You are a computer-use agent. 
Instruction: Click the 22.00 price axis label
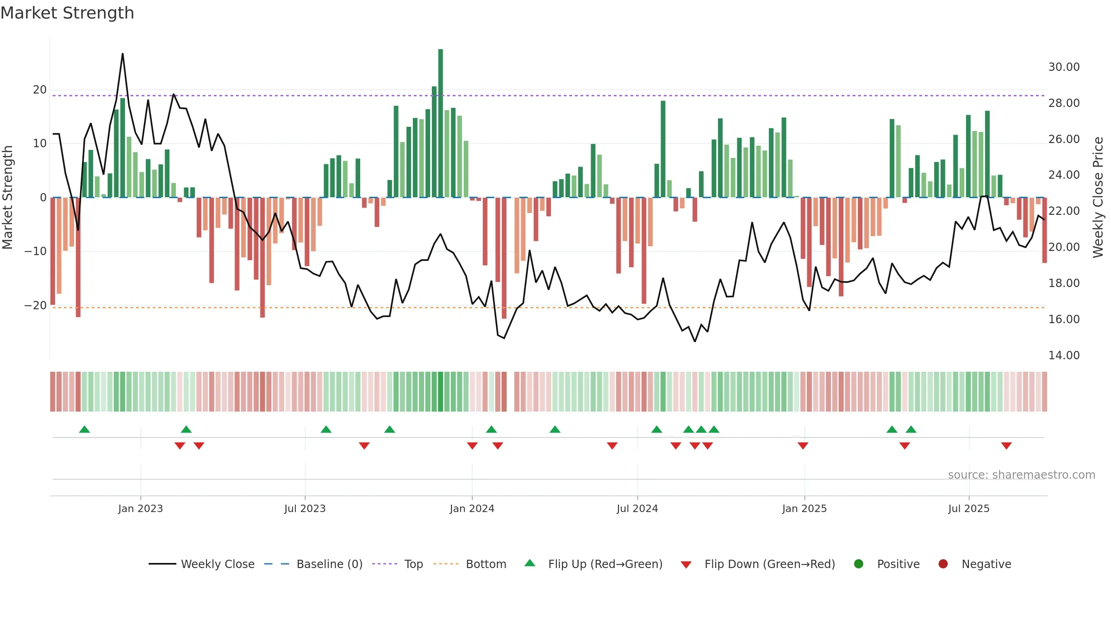coord(1064,211)
